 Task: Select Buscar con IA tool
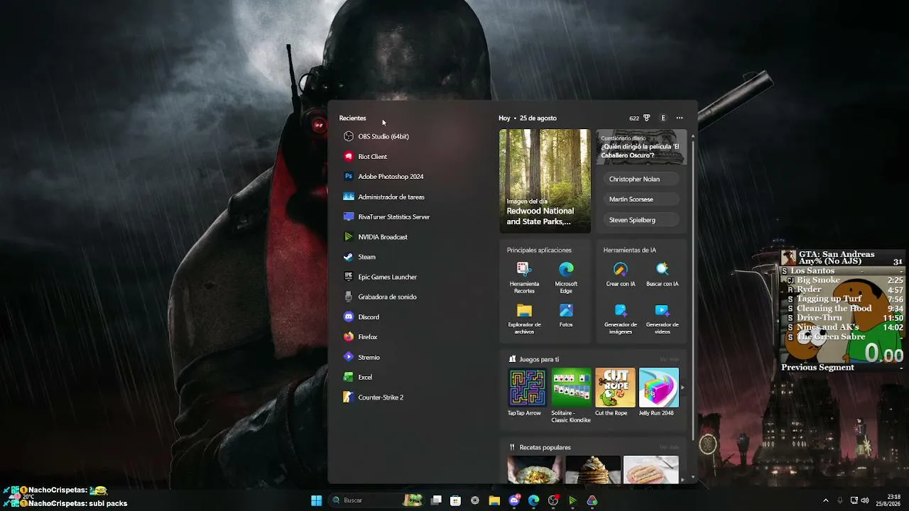coord(662,274)
